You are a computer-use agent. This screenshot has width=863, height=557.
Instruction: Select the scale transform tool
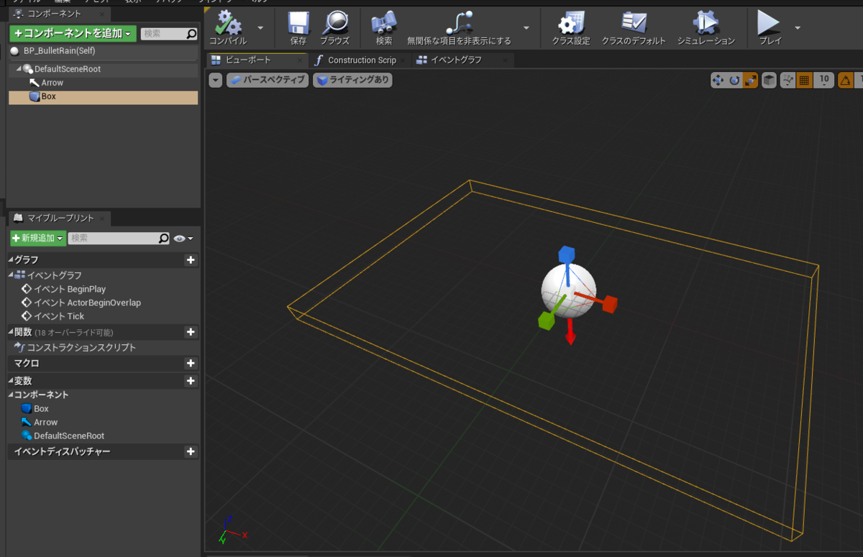[750, 80]
